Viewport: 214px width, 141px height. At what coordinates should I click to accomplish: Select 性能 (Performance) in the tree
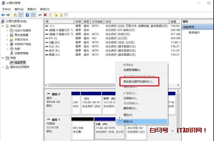point(17,49)
